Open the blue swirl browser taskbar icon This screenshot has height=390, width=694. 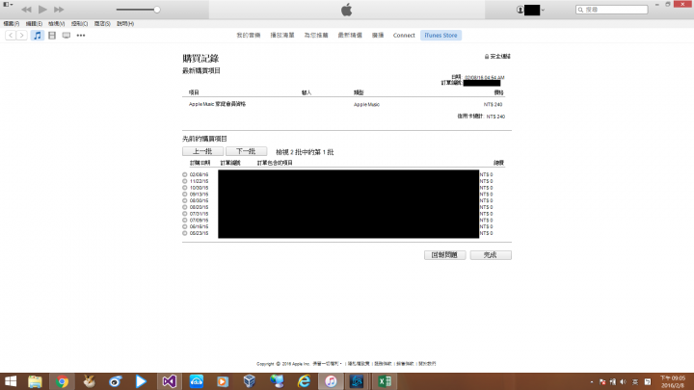click(115, 381)
